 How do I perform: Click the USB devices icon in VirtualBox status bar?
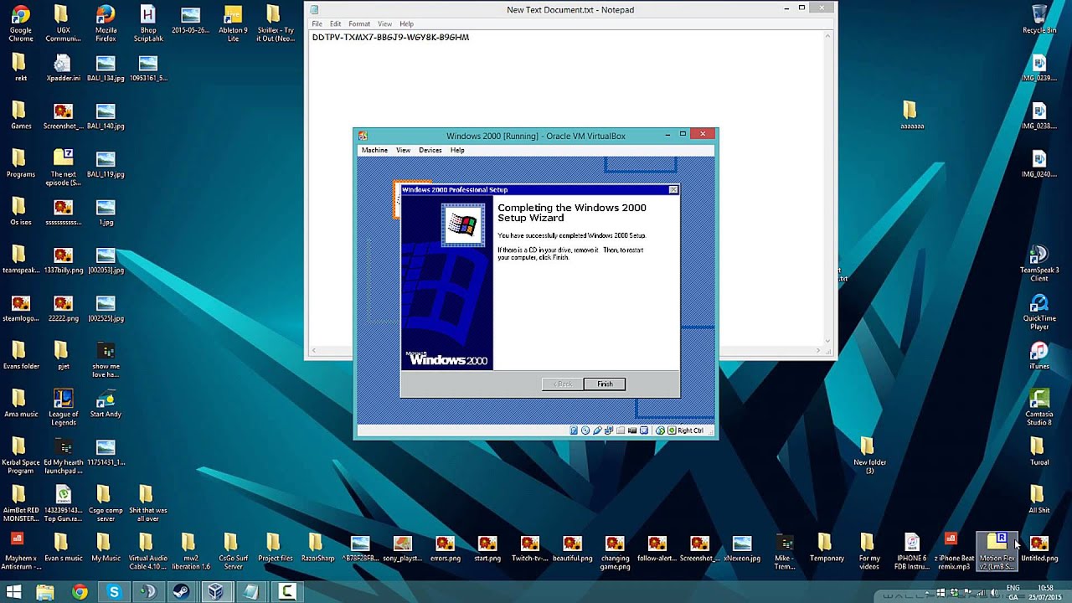[x=597, y=430]
